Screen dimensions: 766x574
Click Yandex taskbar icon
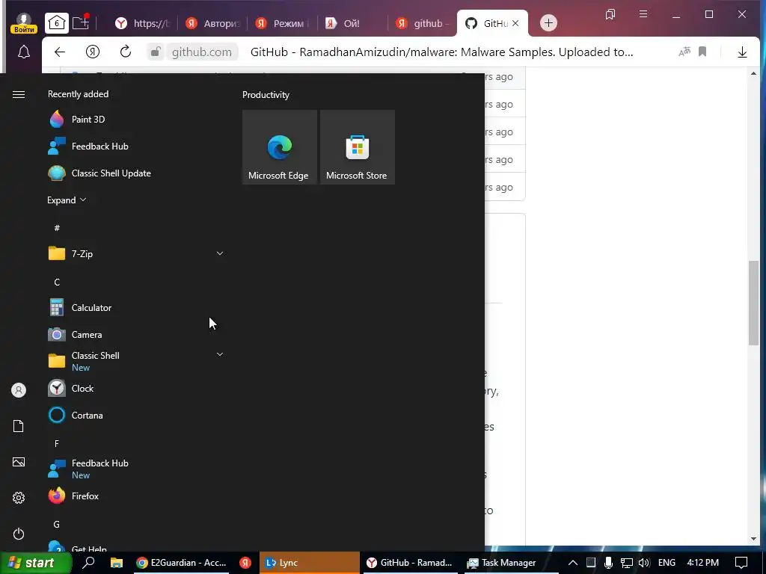click(245, 563)
